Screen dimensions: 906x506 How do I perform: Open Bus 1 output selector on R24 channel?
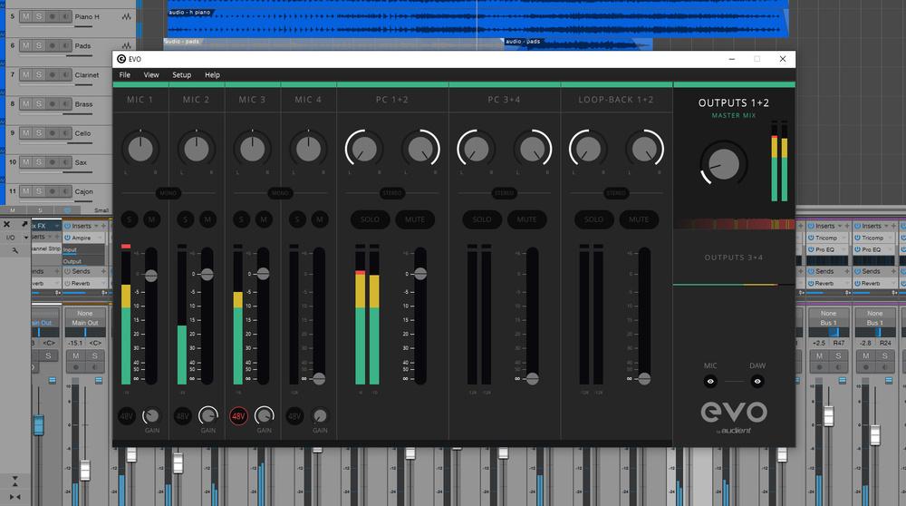tap(875, 323)
